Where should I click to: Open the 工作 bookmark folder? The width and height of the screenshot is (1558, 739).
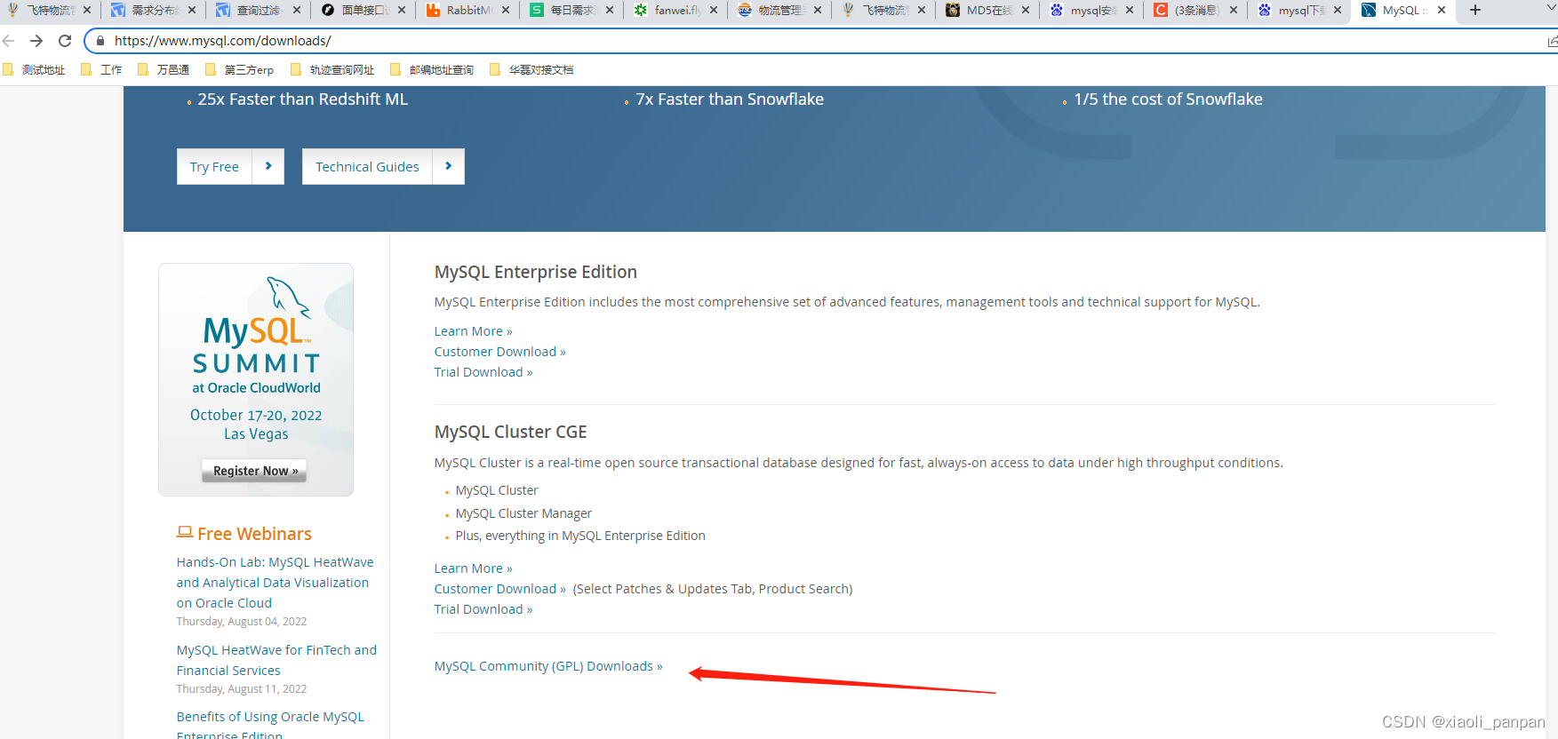click(x=102, y=70)
